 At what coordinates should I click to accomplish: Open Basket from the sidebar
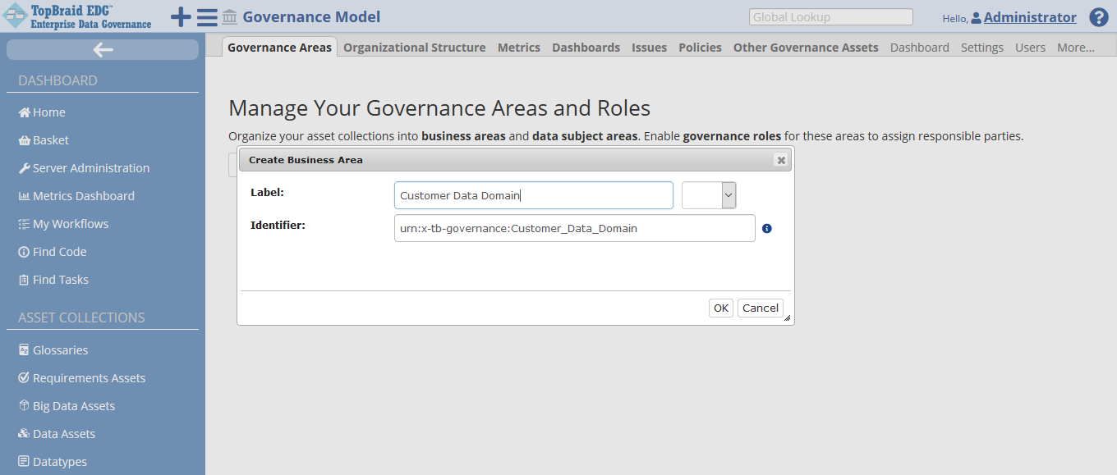pos(50,140)
